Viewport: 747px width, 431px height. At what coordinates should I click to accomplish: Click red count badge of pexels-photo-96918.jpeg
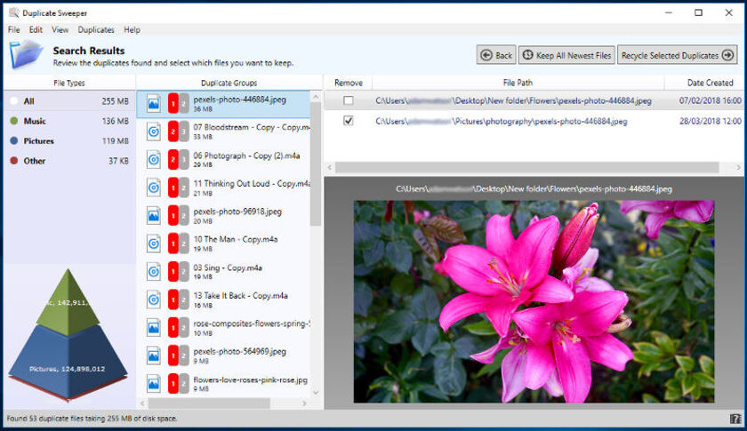pos(173,216)
